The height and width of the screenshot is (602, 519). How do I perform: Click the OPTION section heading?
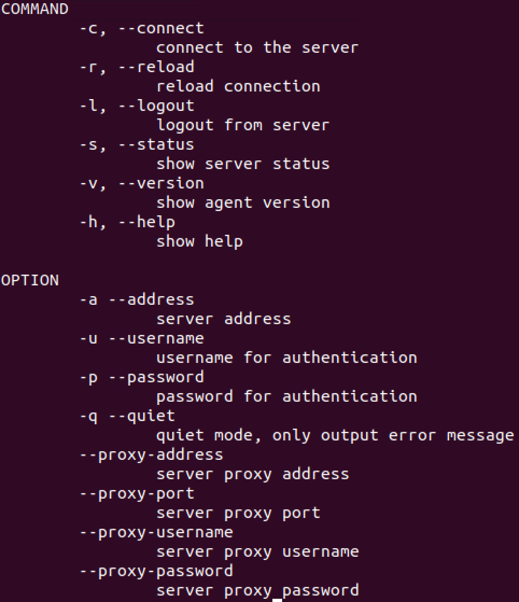30,280
